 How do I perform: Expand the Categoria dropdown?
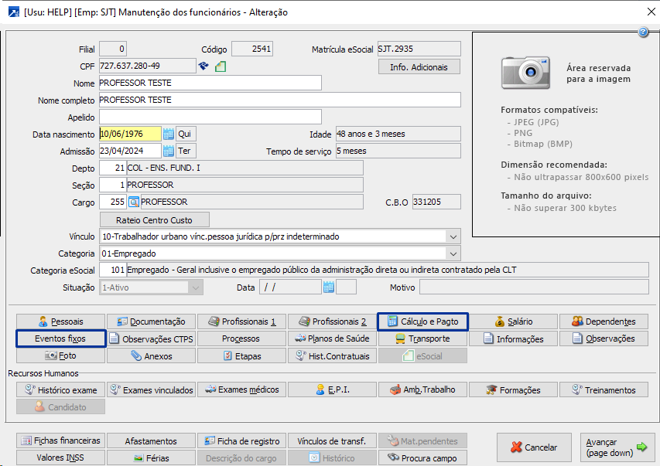click(453, 253)
